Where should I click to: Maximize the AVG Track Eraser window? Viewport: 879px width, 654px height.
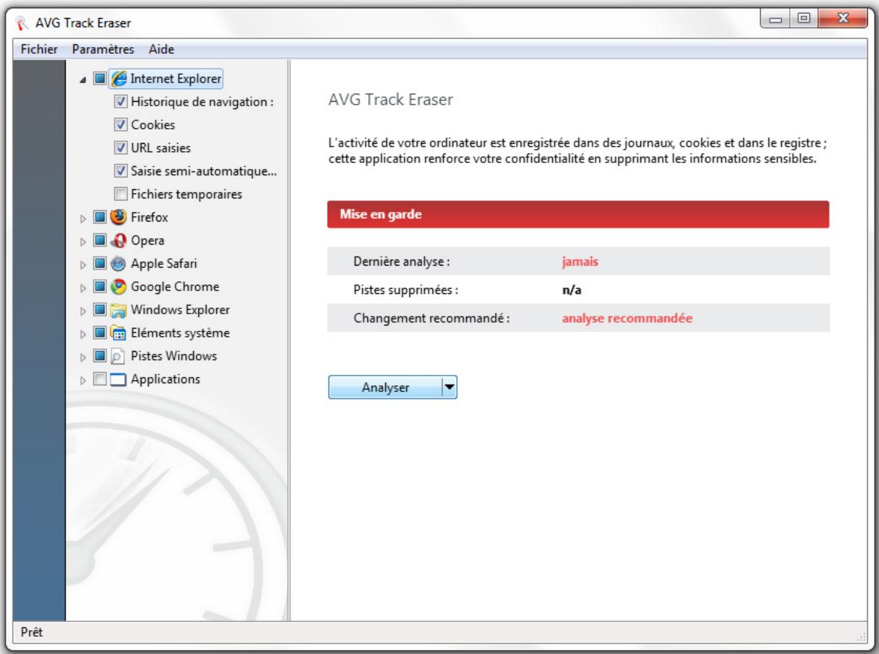pos(804,19)
